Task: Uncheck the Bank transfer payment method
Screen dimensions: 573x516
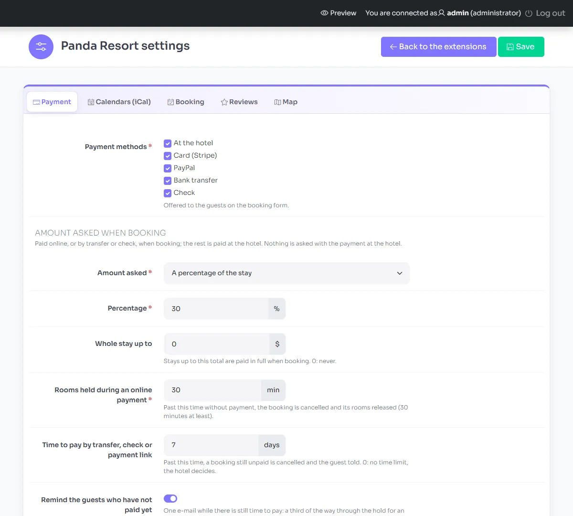Action: point(168,181)
